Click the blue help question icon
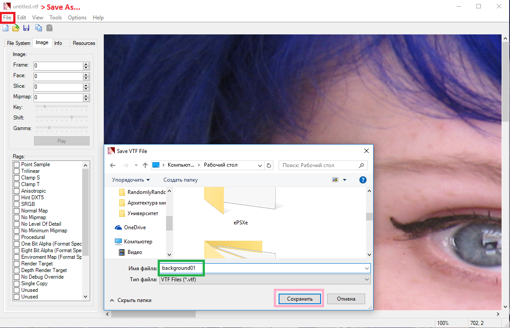This screenshot has height=328, width=510. point(363,180)
